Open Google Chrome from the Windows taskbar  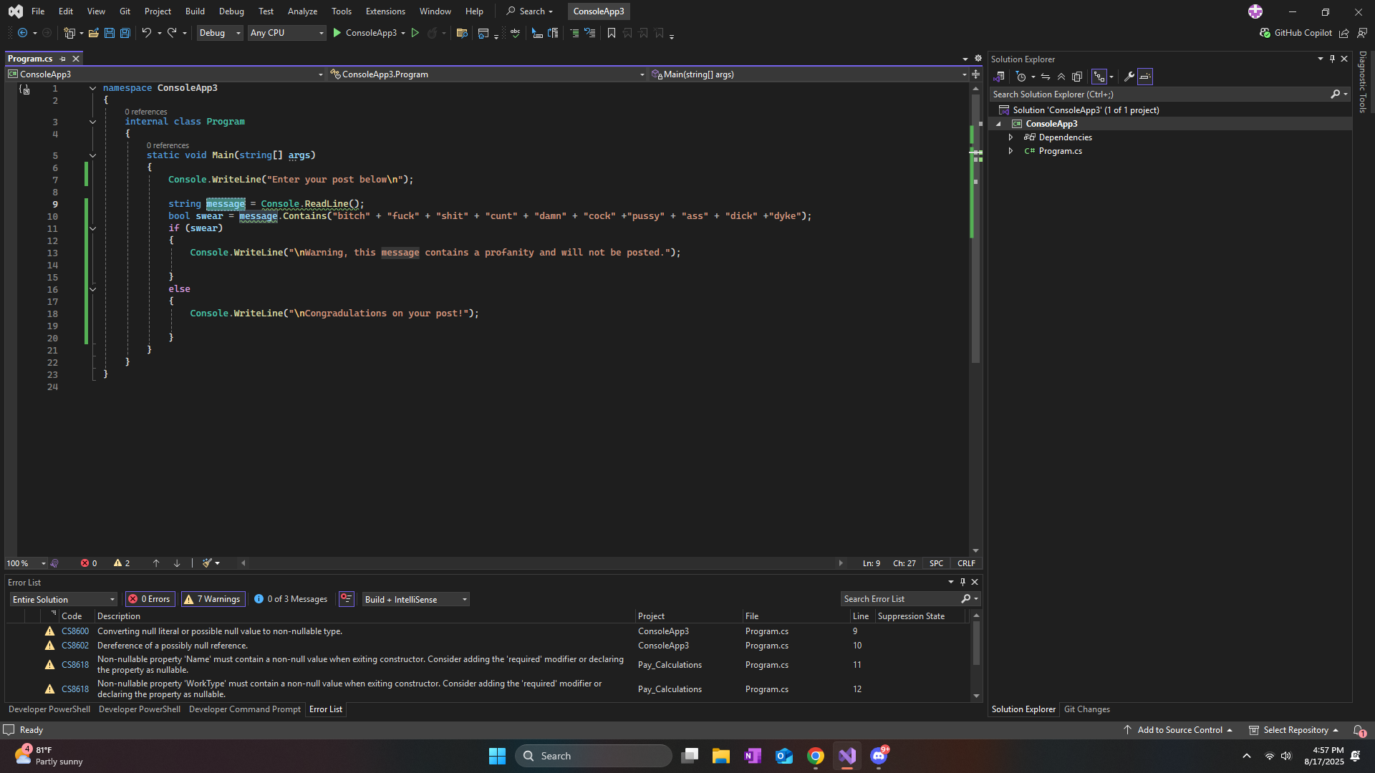[816, 756]
